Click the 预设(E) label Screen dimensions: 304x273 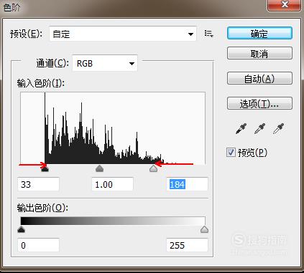pyautogui.click(x=26, y=34)
